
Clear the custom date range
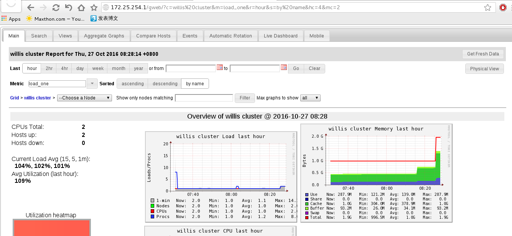tap(314, 68)
